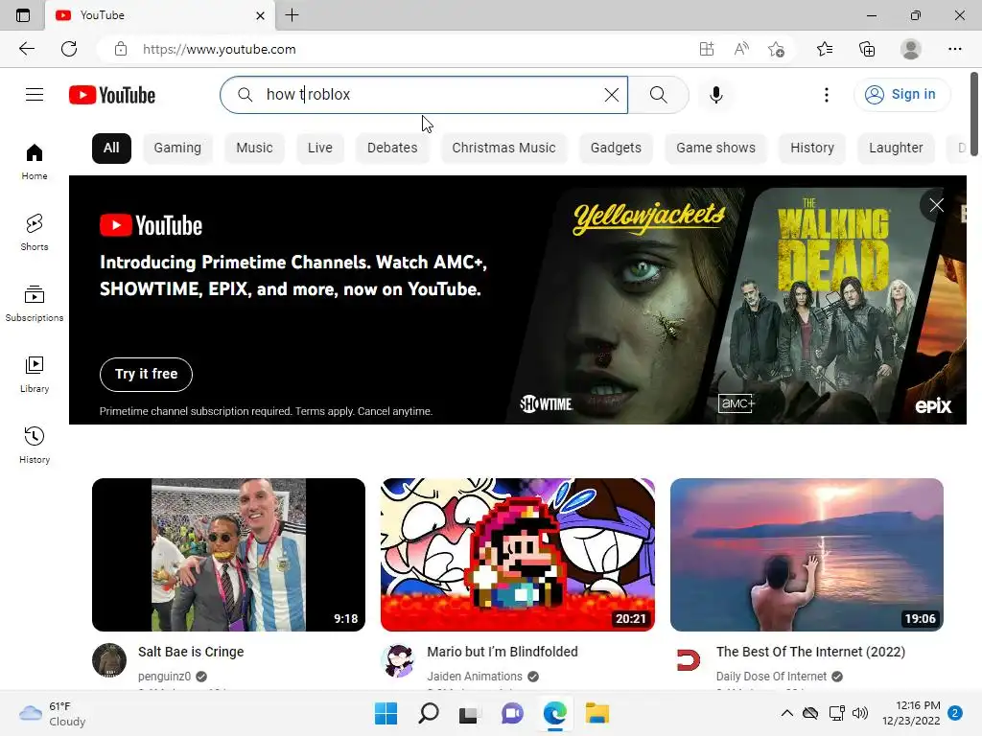Submit search with magnifier button
The width and height of the screenshot is (982, 736).
tap(658, 95)
